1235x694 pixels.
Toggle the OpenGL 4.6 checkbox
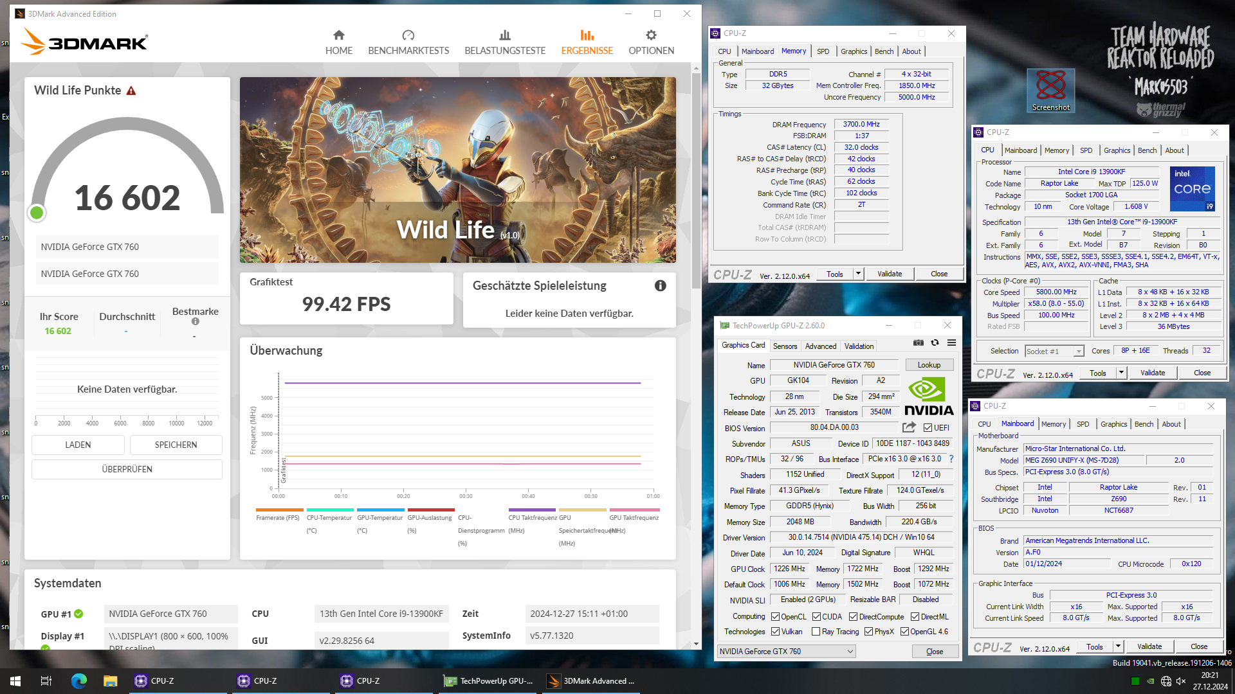click(904, 632)
